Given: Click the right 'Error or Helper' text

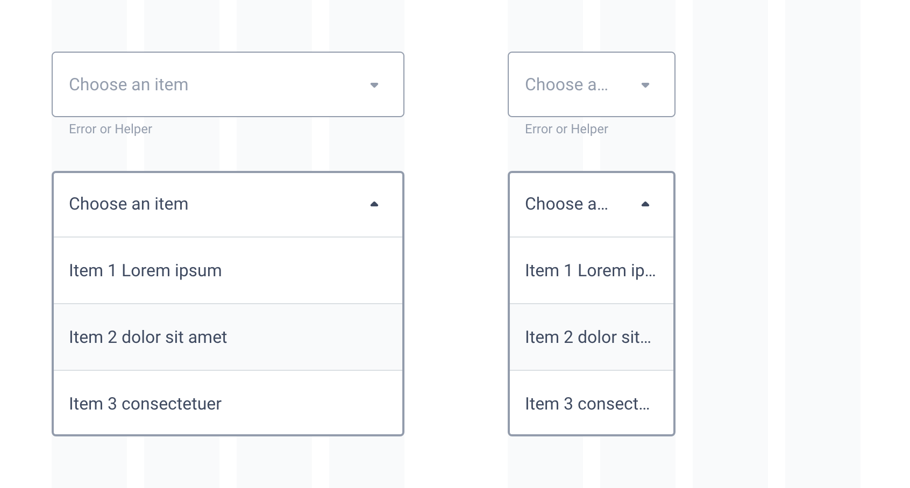Looking at the screenshot, I should point(566,129).
